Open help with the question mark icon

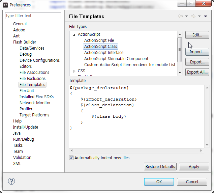click(x=11, y=181)
